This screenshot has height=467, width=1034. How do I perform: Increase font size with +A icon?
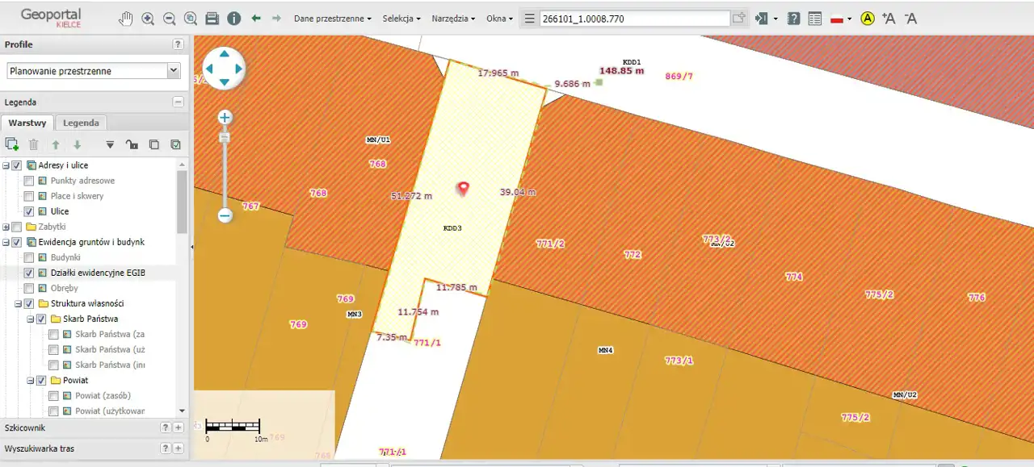[x=889, y=19]
